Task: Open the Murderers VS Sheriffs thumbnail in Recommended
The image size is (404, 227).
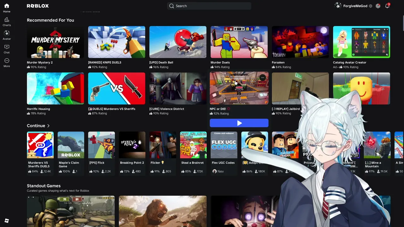Action: click(116, 89)
